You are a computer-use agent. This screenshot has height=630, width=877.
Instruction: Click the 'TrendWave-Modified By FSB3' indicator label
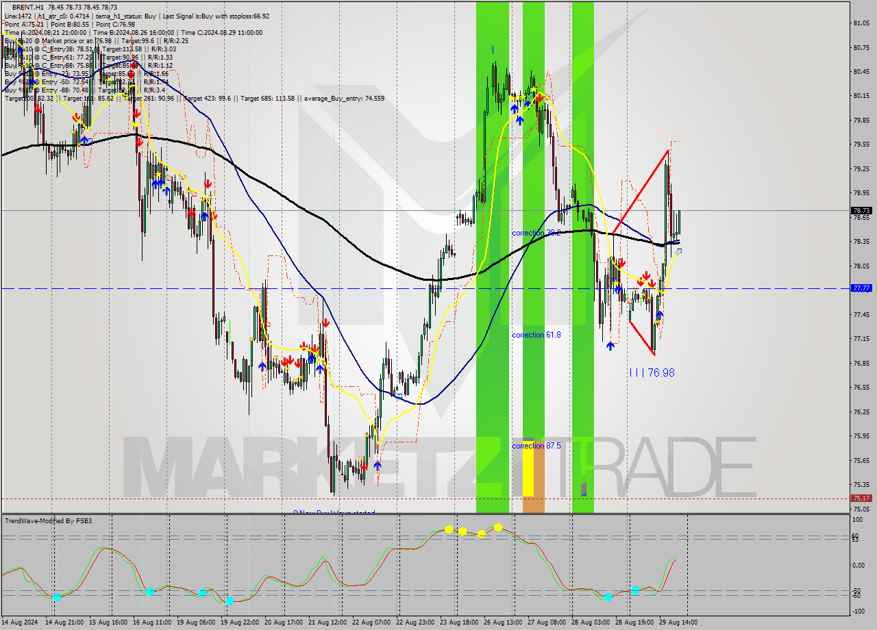click(x=49, y=521)
